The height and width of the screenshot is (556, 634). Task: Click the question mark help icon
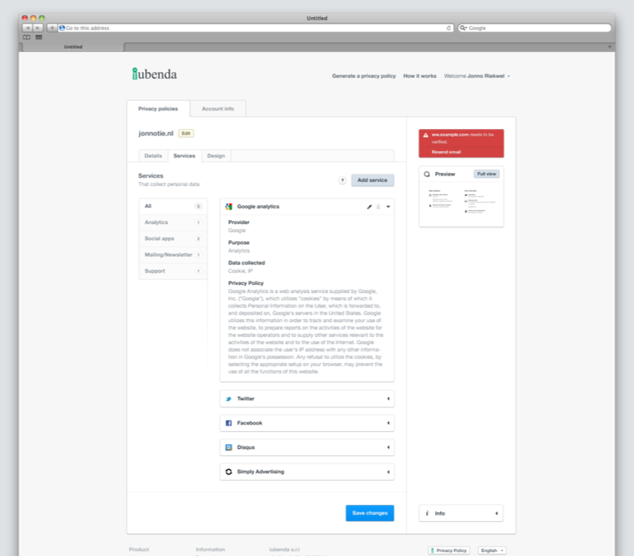click(x=342, y=180)
